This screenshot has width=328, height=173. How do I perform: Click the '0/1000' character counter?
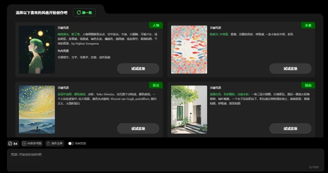coord(314,167)
